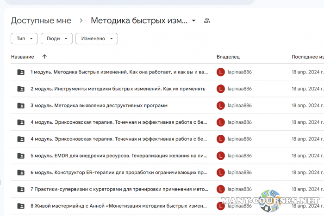Click the Название column header label
This screenshot has width=324, height=216.
coord(22,57)
